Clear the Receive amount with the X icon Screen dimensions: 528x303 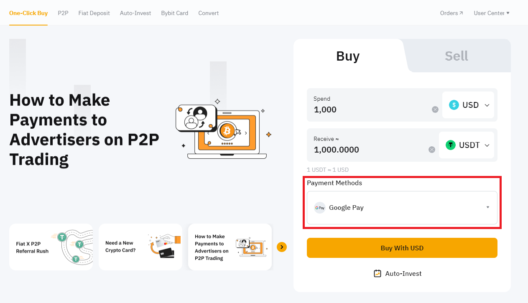tap(432, 150)
